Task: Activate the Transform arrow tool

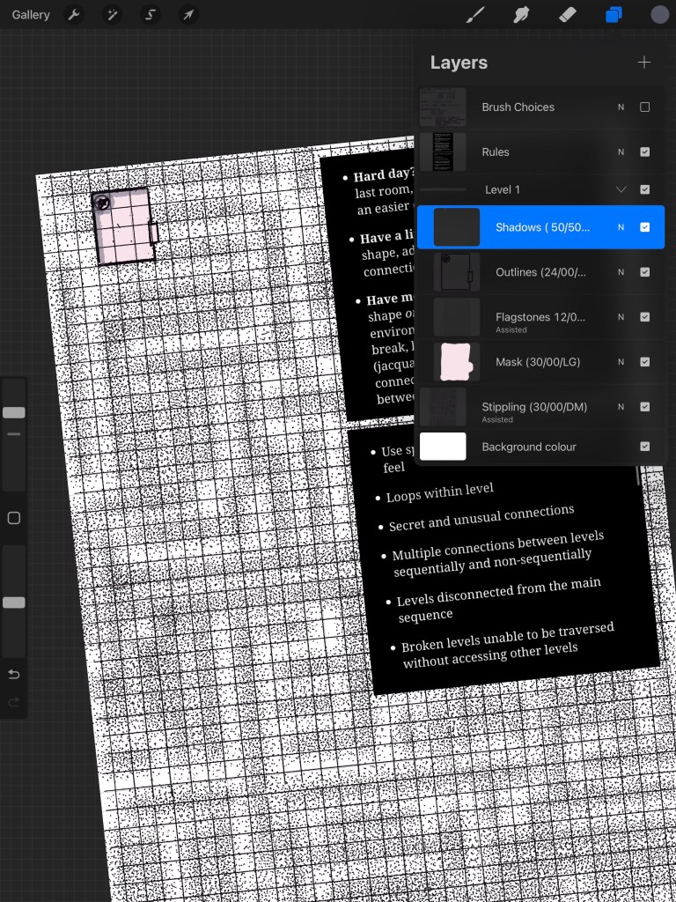Action: coord(188,15)
